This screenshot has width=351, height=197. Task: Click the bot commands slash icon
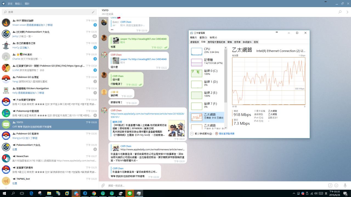(x=330, y=186)
